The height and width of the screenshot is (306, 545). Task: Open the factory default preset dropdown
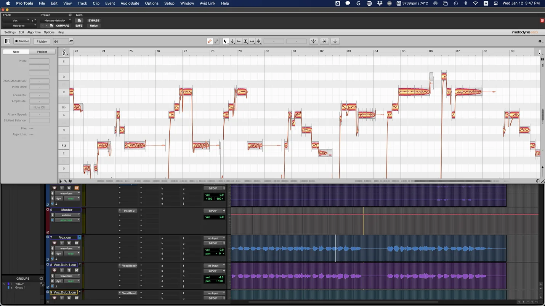pyautogui.click(x=56, y=21)
